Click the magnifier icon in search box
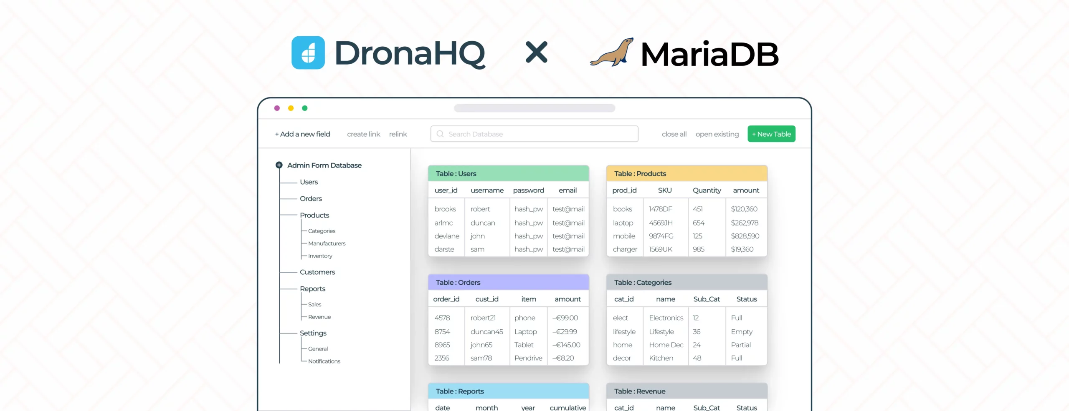The image size is (1069, 411). (x=440, y=134)
